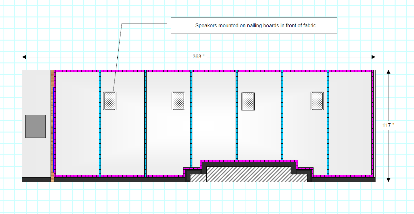Click the large center hatched platform block

click(x=249, y=174)
